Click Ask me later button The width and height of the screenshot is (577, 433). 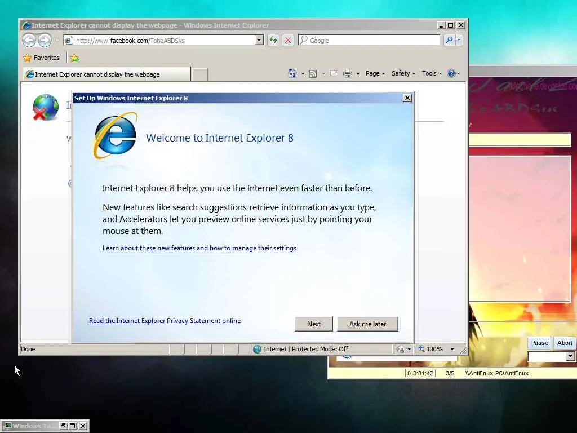[367, 324]
